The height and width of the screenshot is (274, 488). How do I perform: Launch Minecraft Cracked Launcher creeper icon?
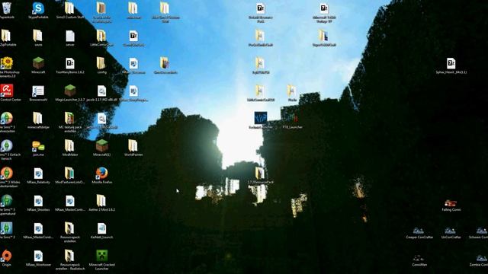(101, 256)
